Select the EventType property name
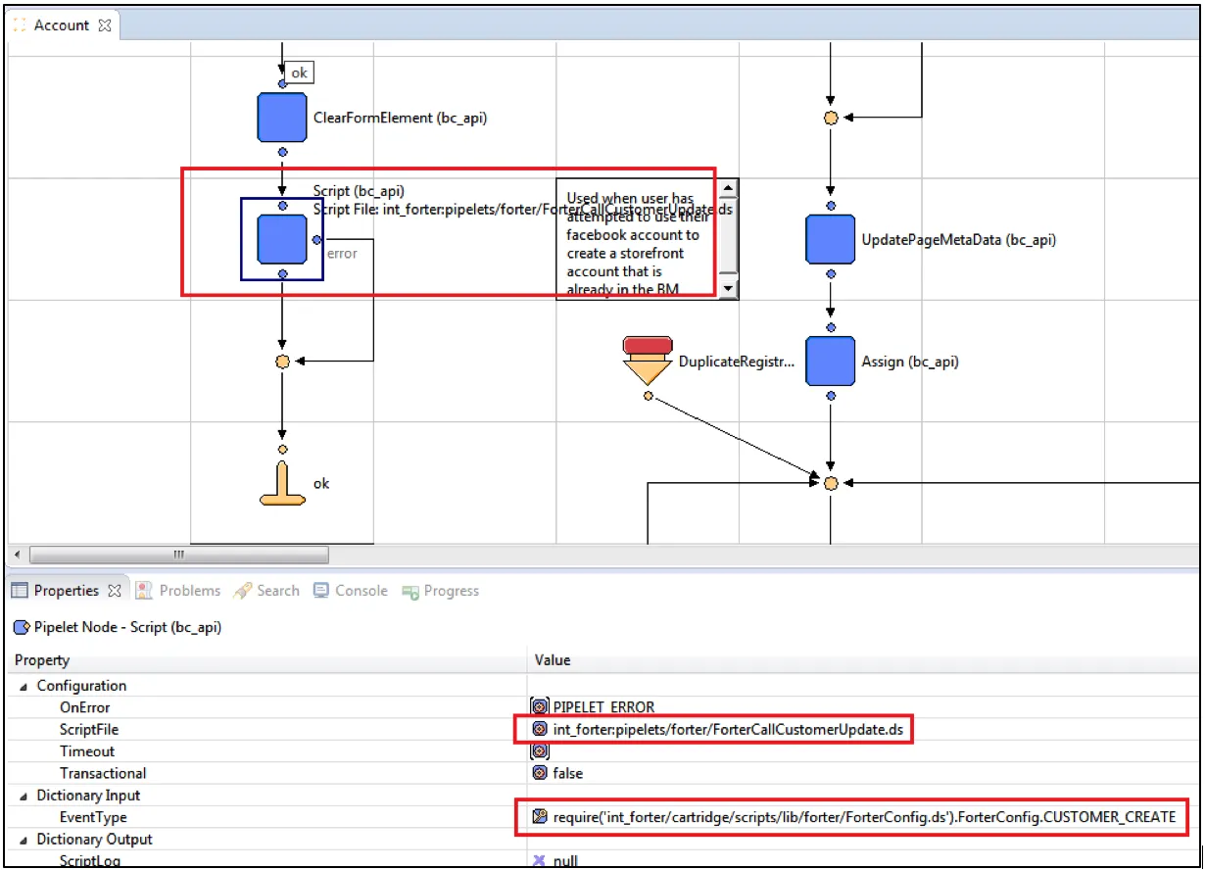 [x=93, y=817]
